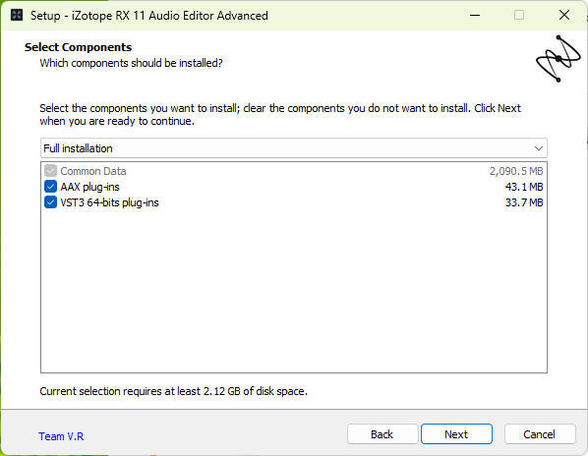Image resolution: width=588 pixels, height=456 pixels.
Task: Select the VST3 64-bits plug-ins label
Action: (109, 202)
